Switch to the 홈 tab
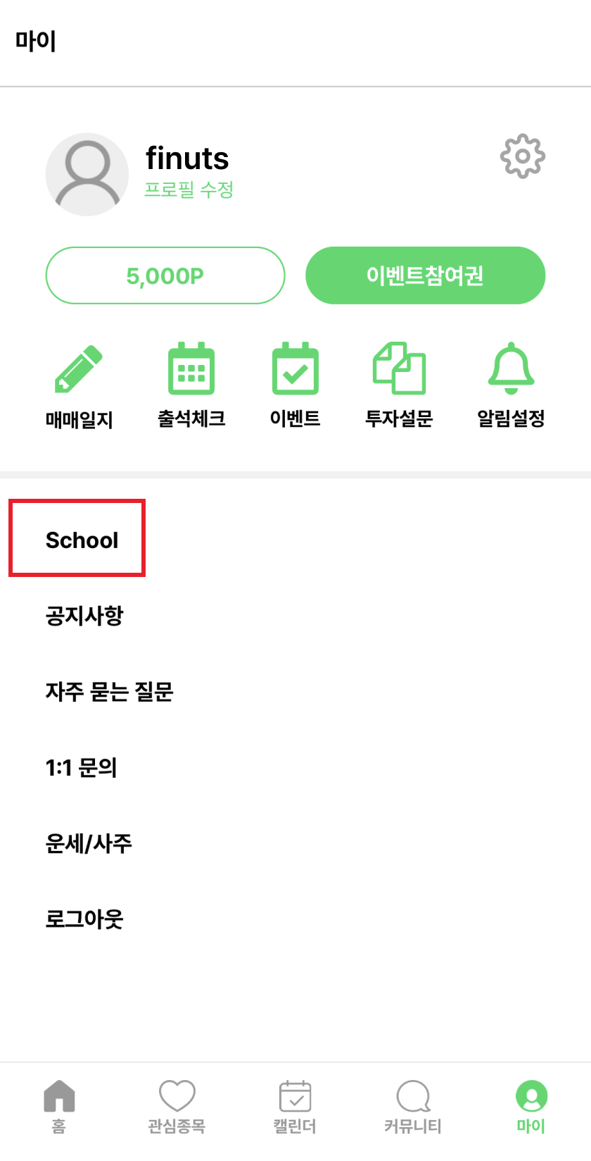This screenshot has height=1161, width=591. [x=59, y=1107]
